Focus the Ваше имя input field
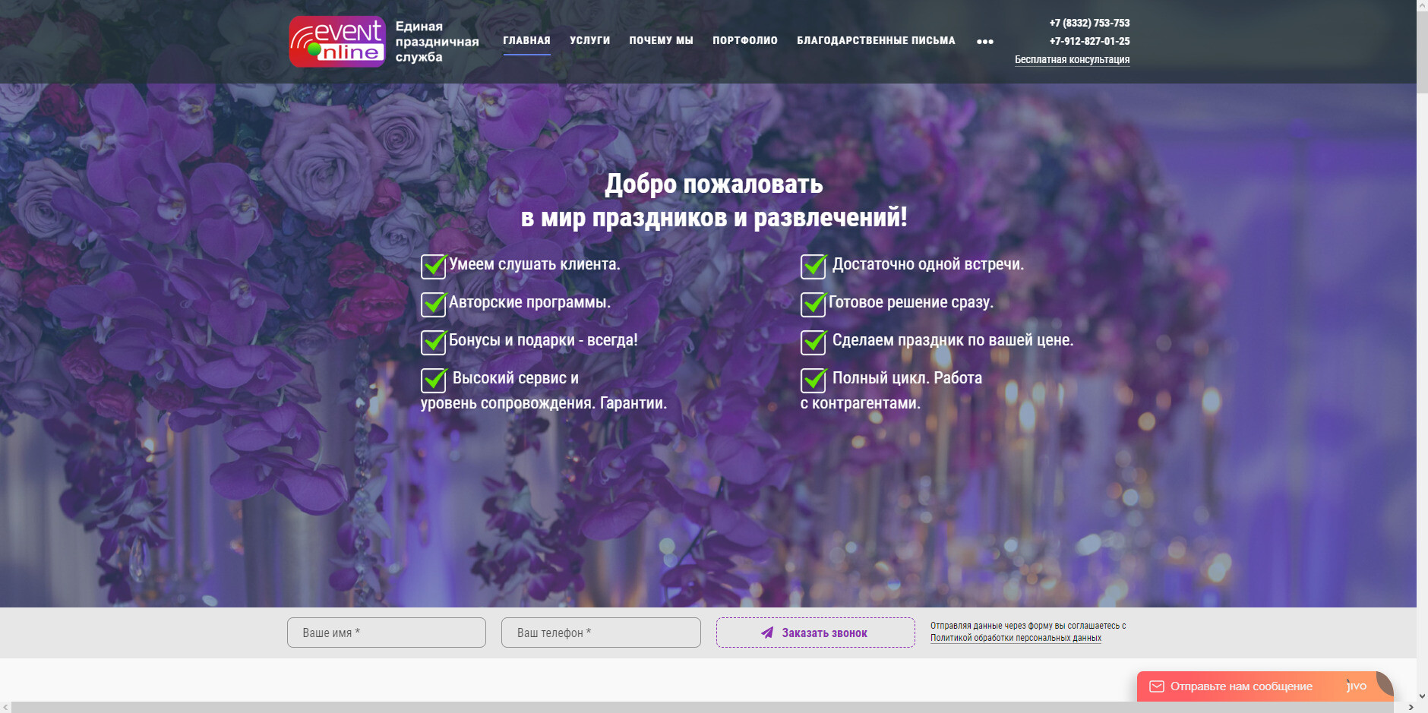 point(387,633)
